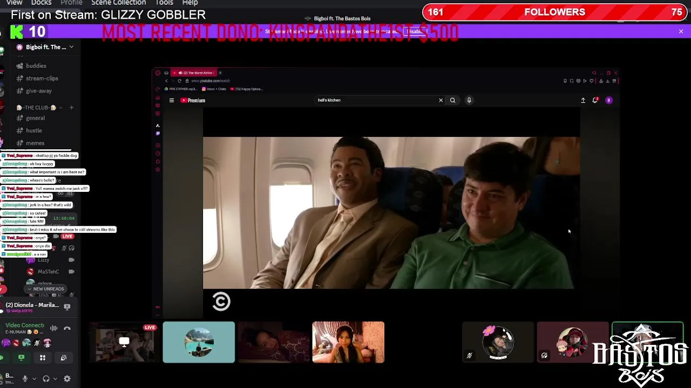Open a new browser tab
The height and width of the screenshot is (388, 691).
coord(220,73)
